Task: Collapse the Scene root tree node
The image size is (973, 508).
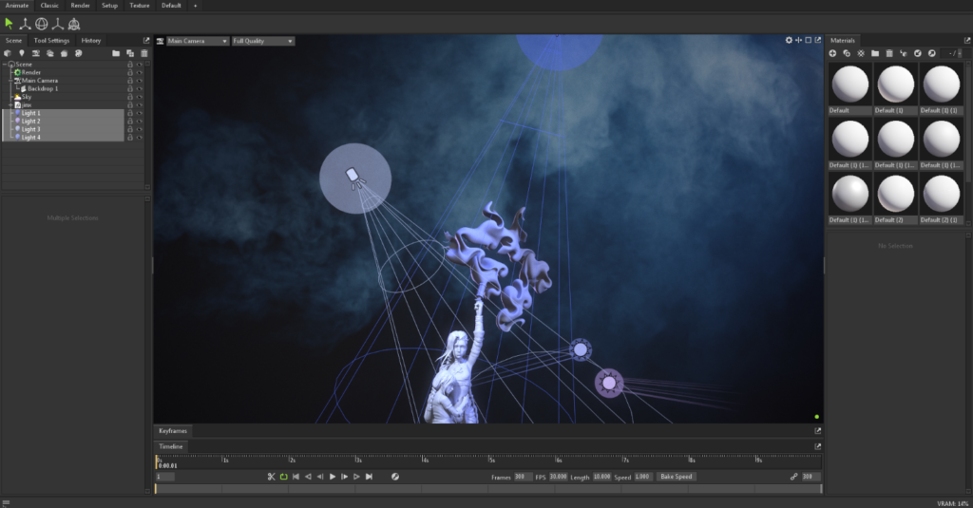Action: click(x=5, y=65)
